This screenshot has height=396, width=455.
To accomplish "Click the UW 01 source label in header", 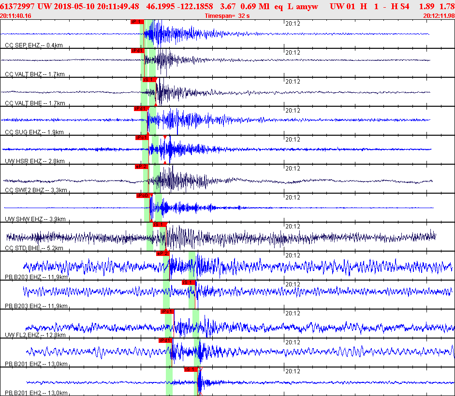I will click(x=342, y=6).
